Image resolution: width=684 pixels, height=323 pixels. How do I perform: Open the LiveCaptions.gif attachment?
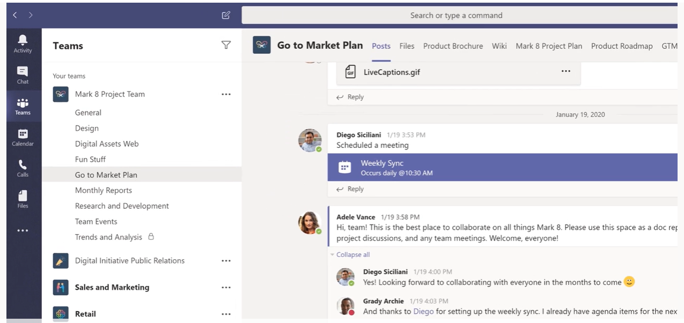pos(458,72)
